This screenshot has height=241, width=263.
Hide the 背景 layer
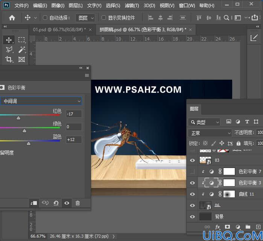(x=192, y=217)
